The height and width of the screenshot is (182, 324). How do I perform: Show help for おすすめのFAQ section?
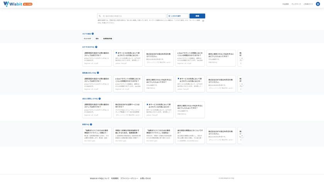(x=96, y=47)
